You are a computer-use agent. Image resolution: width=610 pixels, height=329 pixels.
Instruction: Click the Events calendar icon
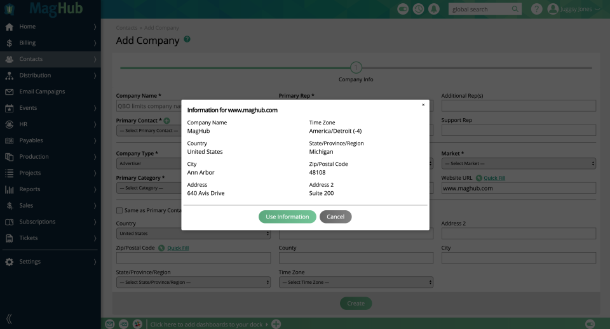(10, 108)
